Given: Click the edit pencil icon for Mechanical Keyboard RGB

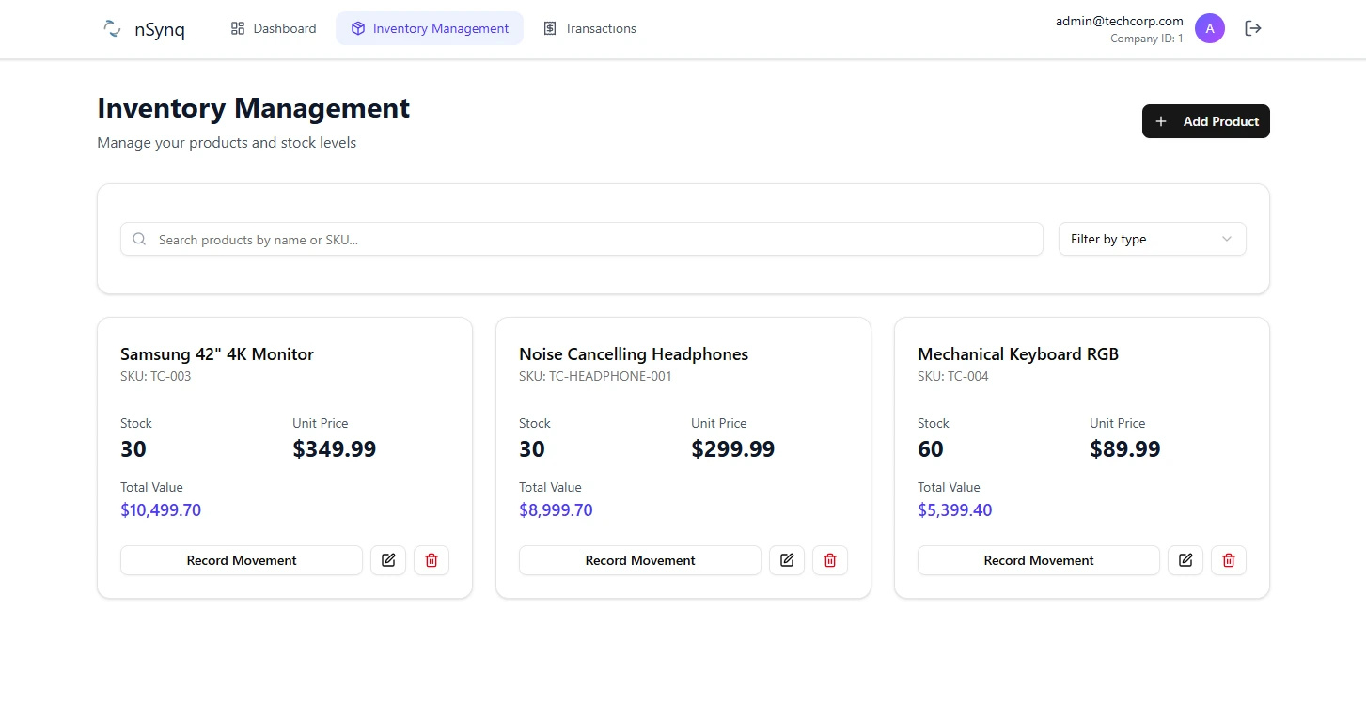Looking at the screenshot, I should [x=1185, y=559].
